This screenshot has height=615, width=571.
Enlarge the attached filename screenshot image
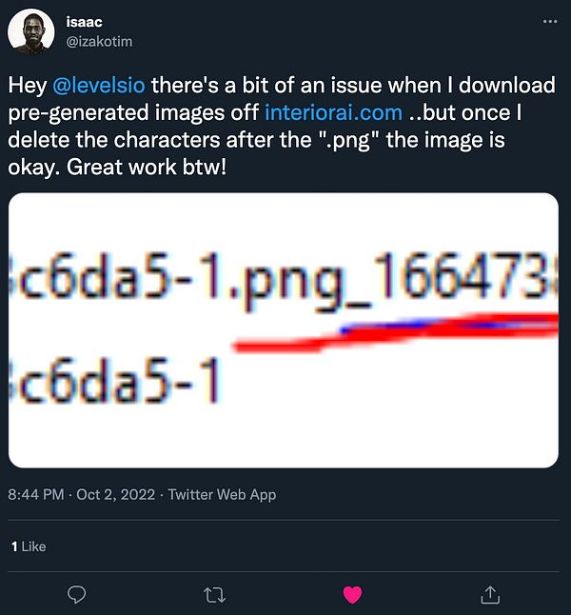(x=284, y=329)
